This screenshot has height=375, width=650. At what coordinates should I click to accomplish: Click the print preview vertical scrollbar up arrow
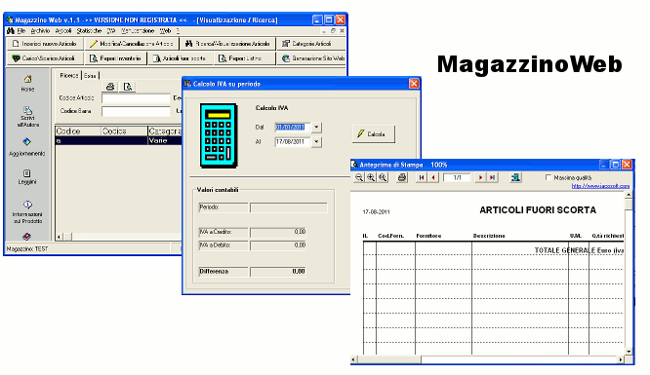(629, 194)
